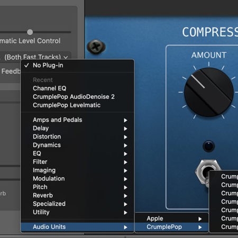Open the Filter plug-in category
The image size is (238, 238).
pyautogui.click(x=77, y=162)
